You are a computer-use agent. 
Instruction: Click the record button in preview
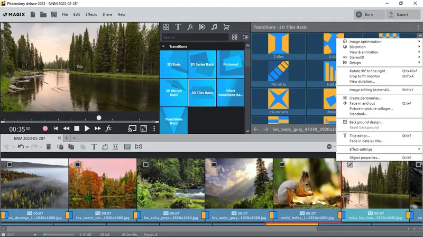[x=45, y=129]
